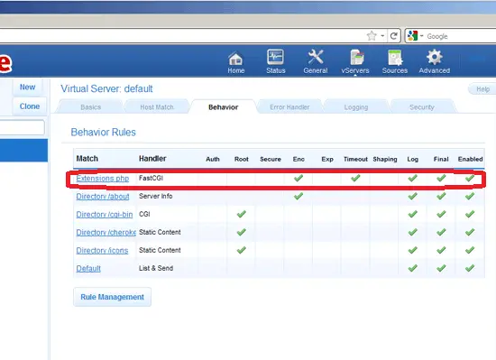Toggle Enabled check for Default rule
This screenshot has width=496, height=360.
[470, 268]
